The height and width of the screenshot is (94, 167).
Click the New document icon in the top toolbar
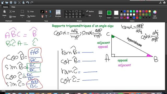point(2,3)
